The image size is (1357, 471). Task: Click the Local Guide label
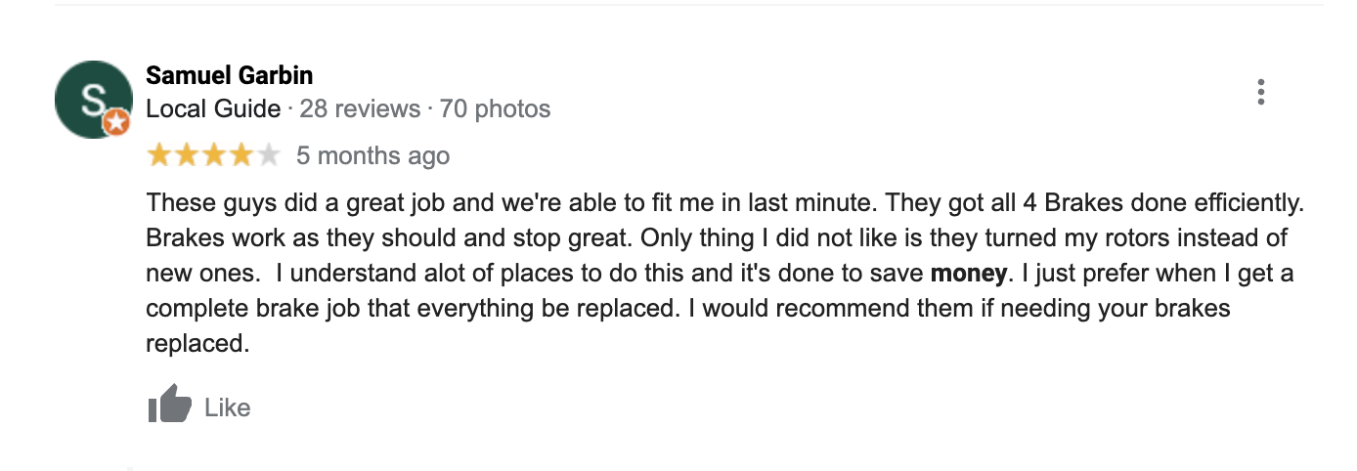click(213, 108)
